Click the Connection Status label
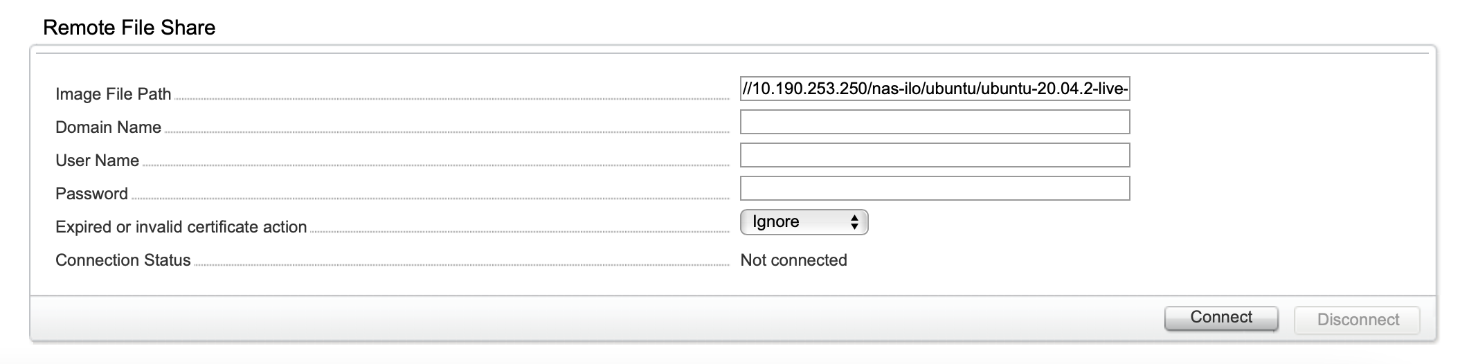1469x364 pixels. click(x=123, y=260)
